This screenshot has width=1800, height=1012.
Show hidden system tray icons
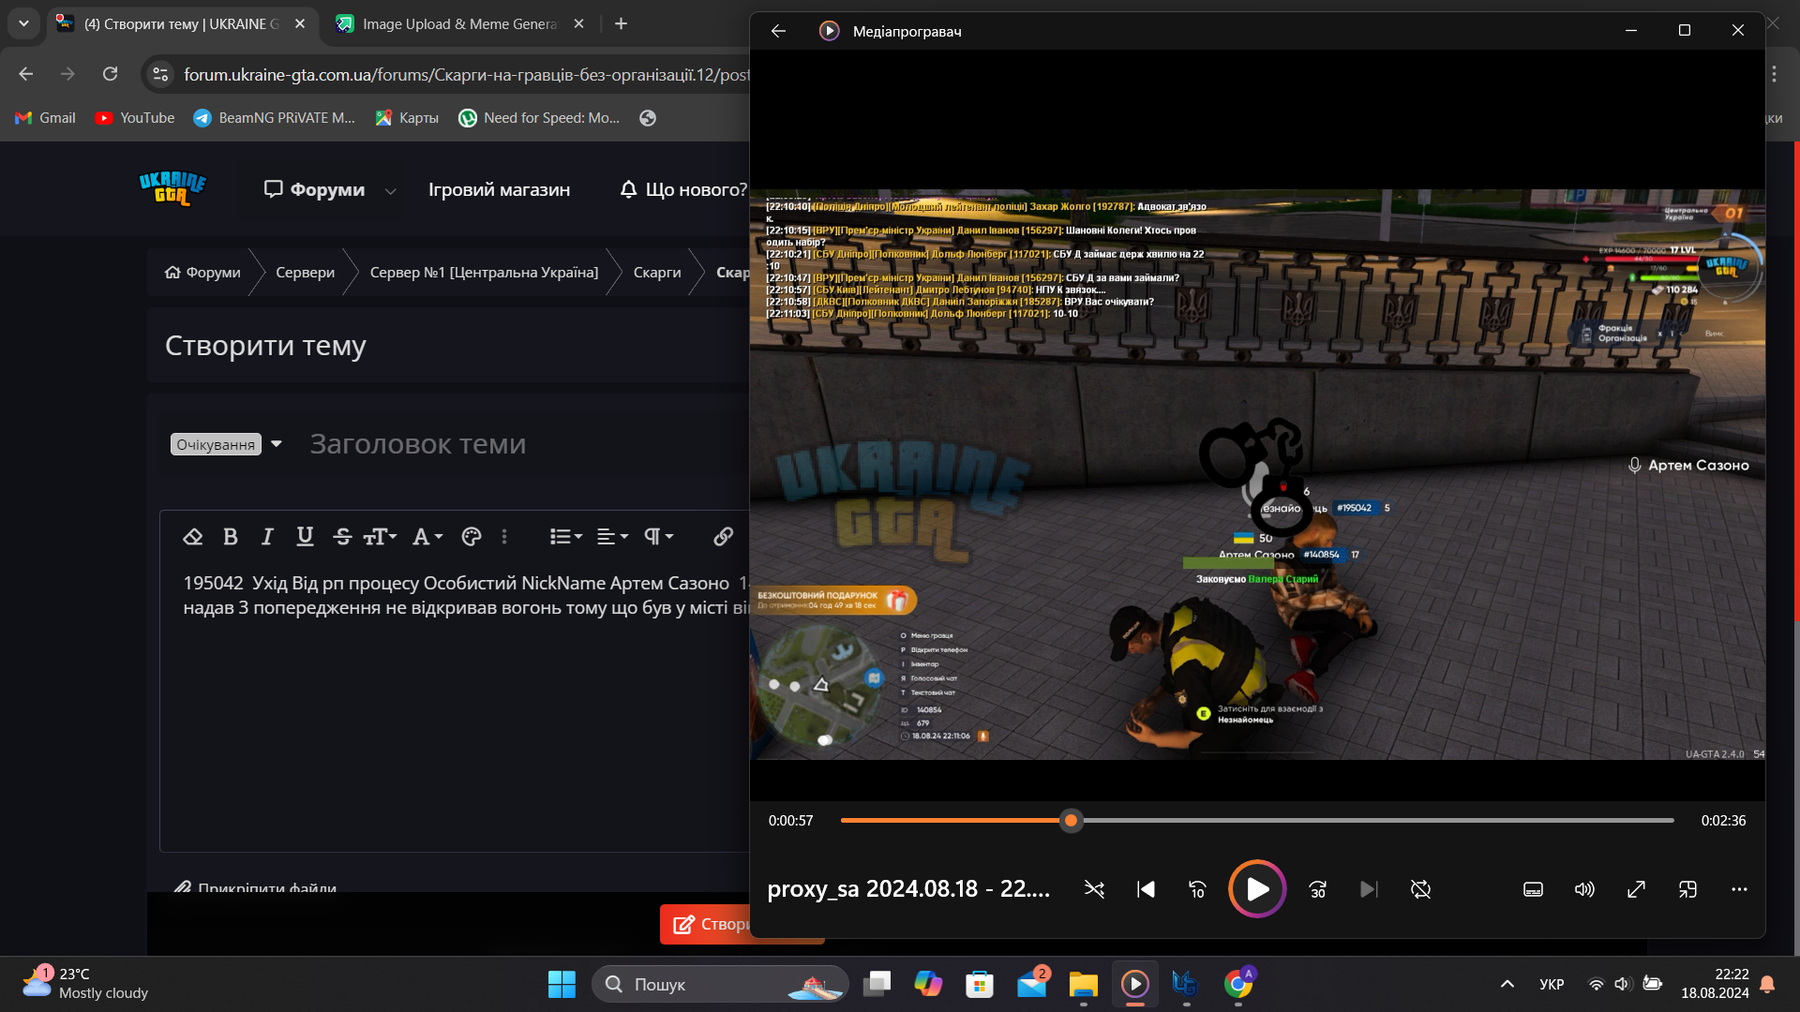[1507, 984]
